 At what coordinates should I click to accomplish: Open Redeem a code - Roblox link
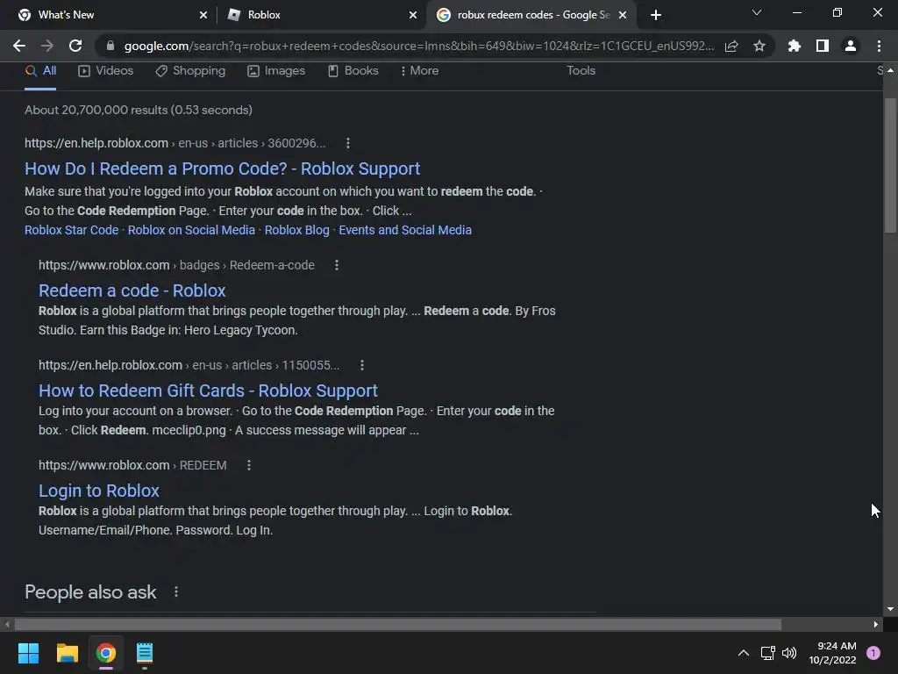(132, 290)
